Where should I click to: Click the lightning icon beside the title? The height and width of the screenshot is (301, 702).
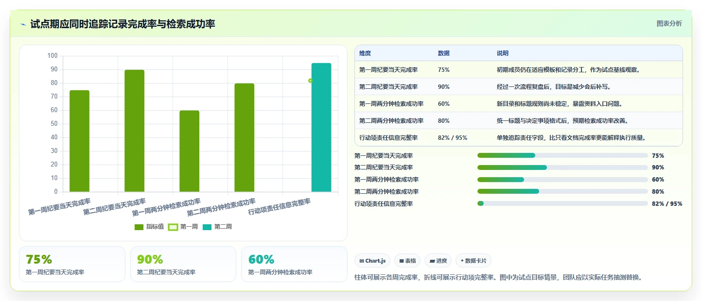(x=23, y=24)
